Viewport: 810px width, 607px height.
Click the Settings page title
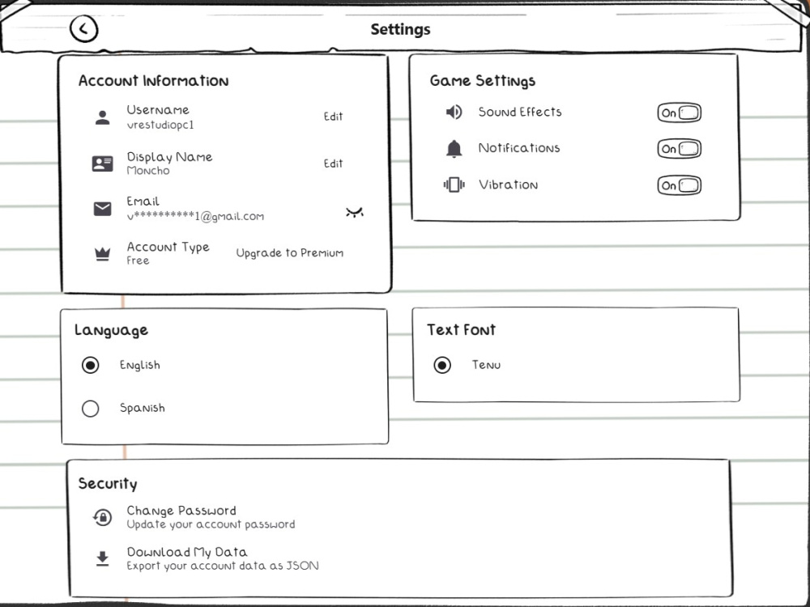[x=400, y=29]
